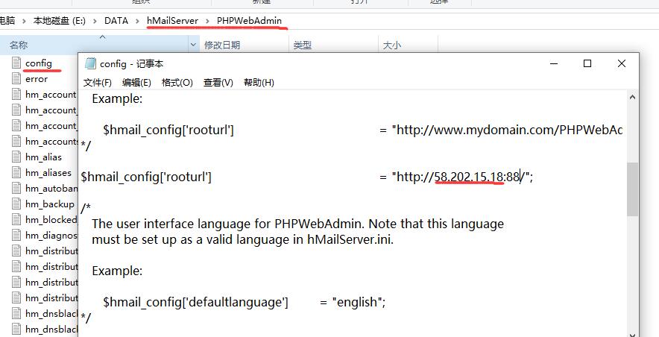Image resolution: width=659 pixels, height=337 pixels.
Task: Click the error file icon in Explorer
Action: [x=16, y=78]
